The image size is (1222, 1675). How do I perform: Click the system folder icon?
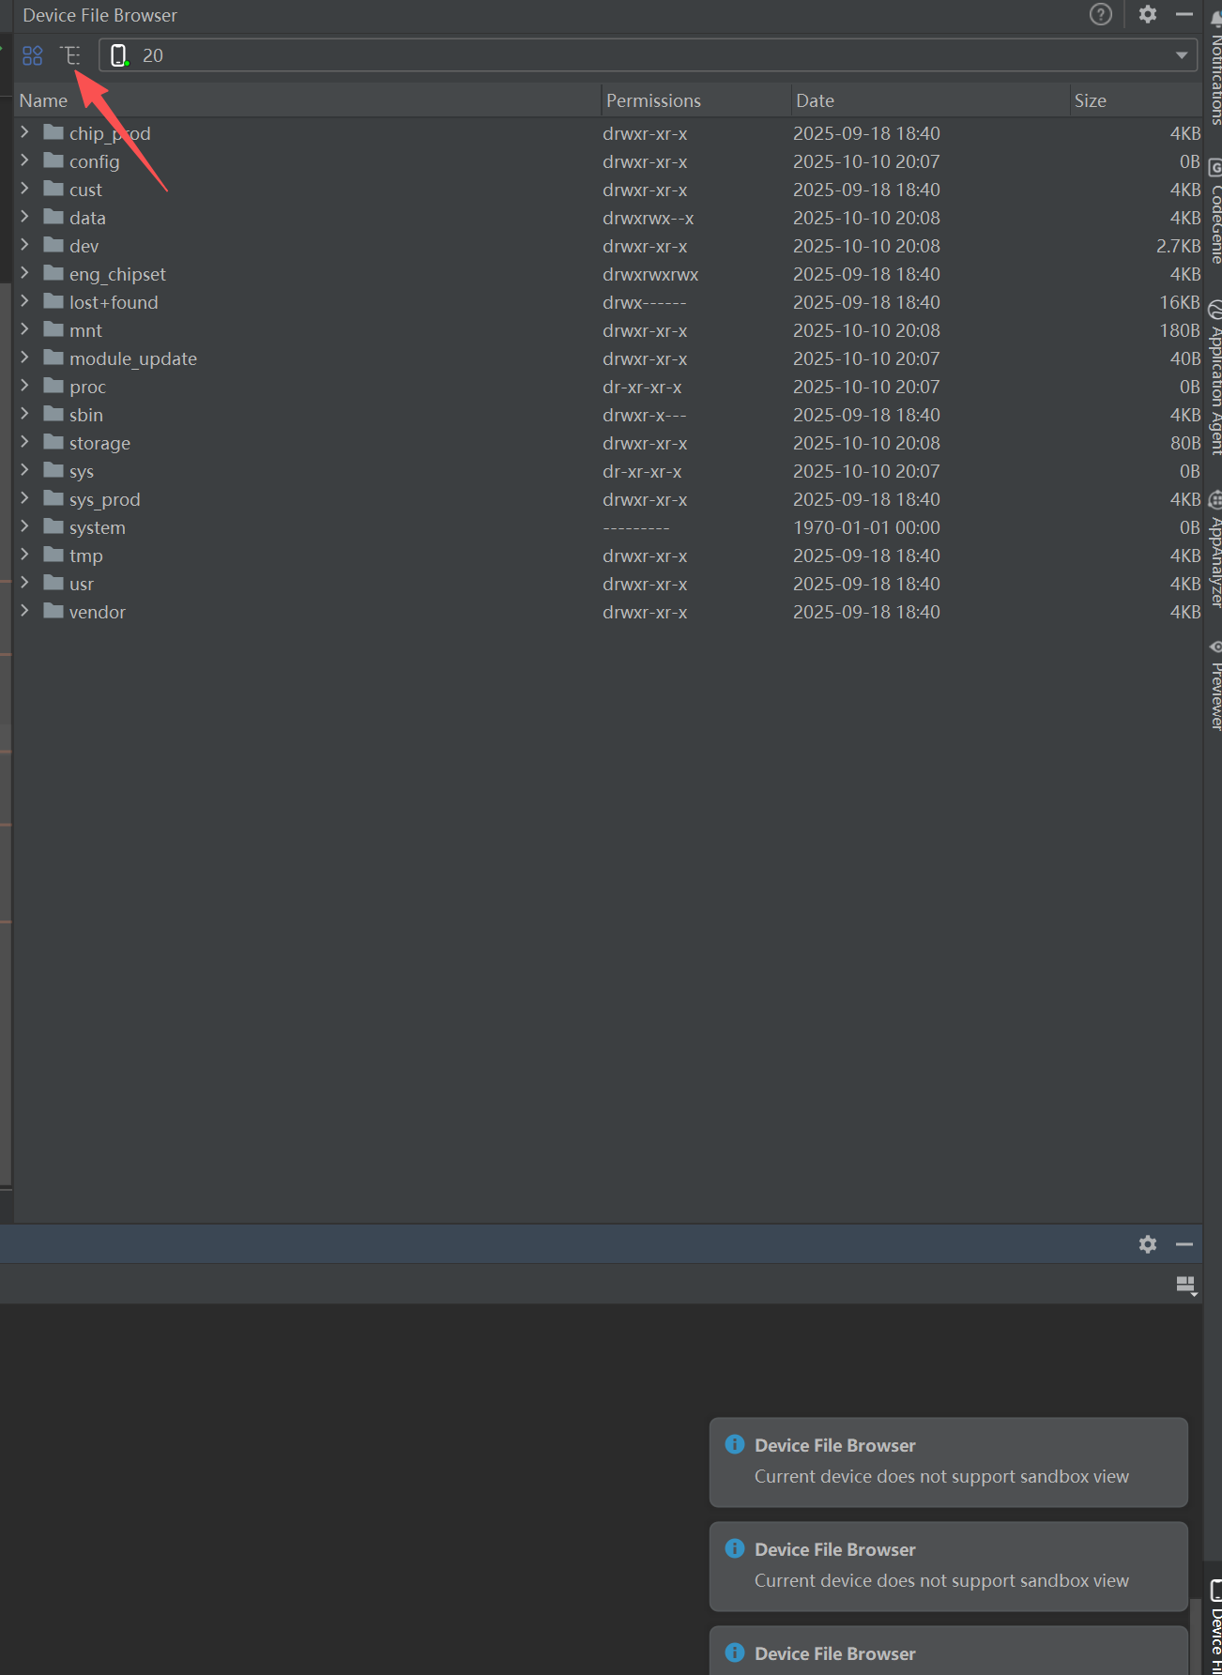[53, 526]
